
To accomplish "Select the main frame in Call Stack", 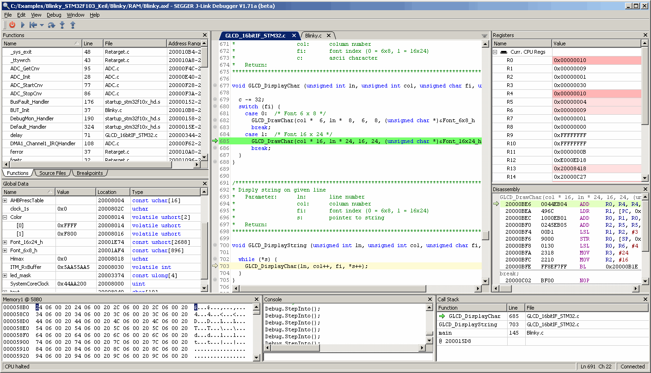I will coord(542,333).
